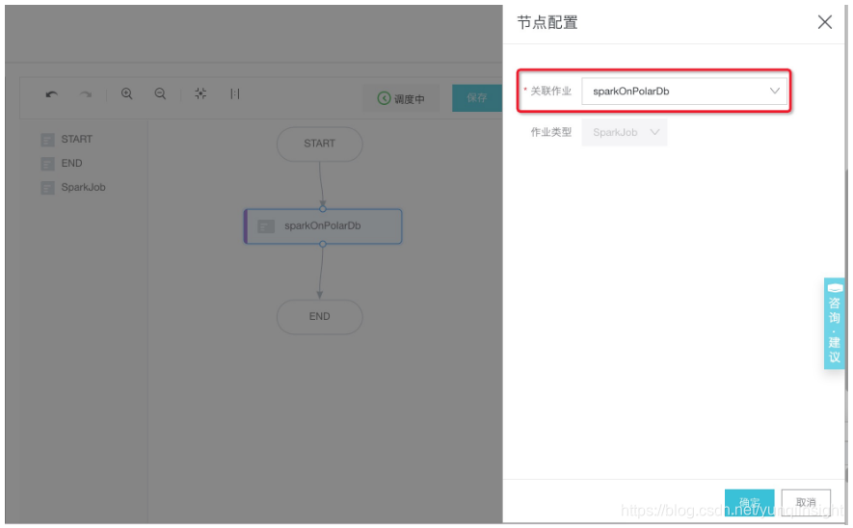Click the 确定 confirm button
Image resolution: width=853 pixels, height=528 pixels.
tap(749, 502)
